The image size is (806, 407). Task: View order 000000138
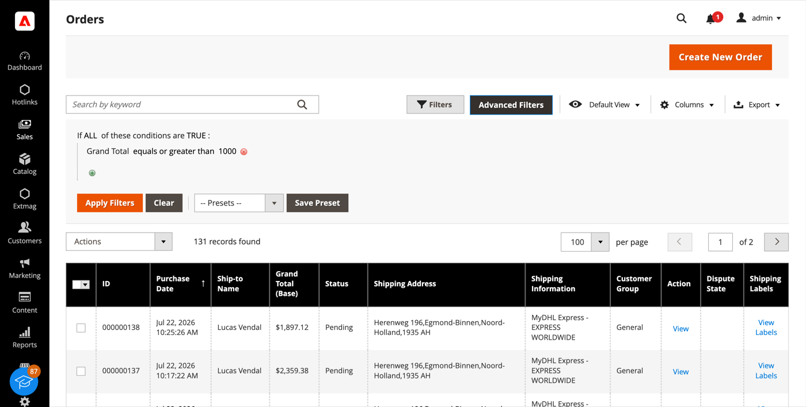[x=680, y=329]
